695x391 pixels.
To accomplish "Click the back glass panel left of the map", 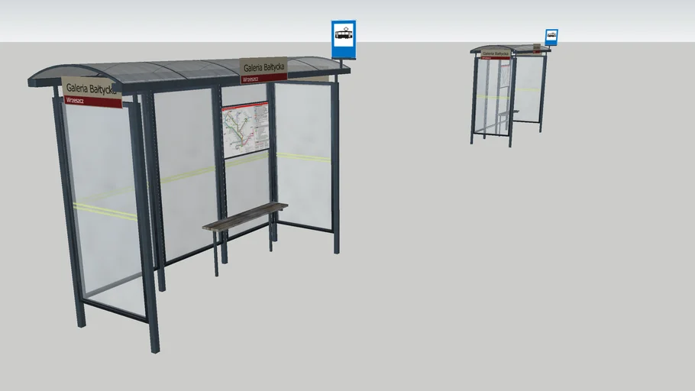I will 186,176.
